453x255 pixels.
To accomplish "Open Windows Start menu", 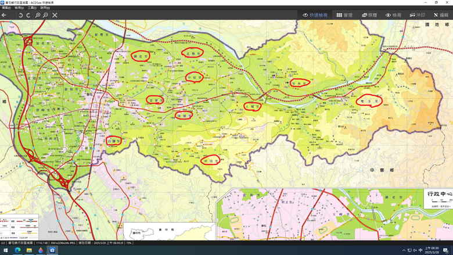I will coord(5,250).
